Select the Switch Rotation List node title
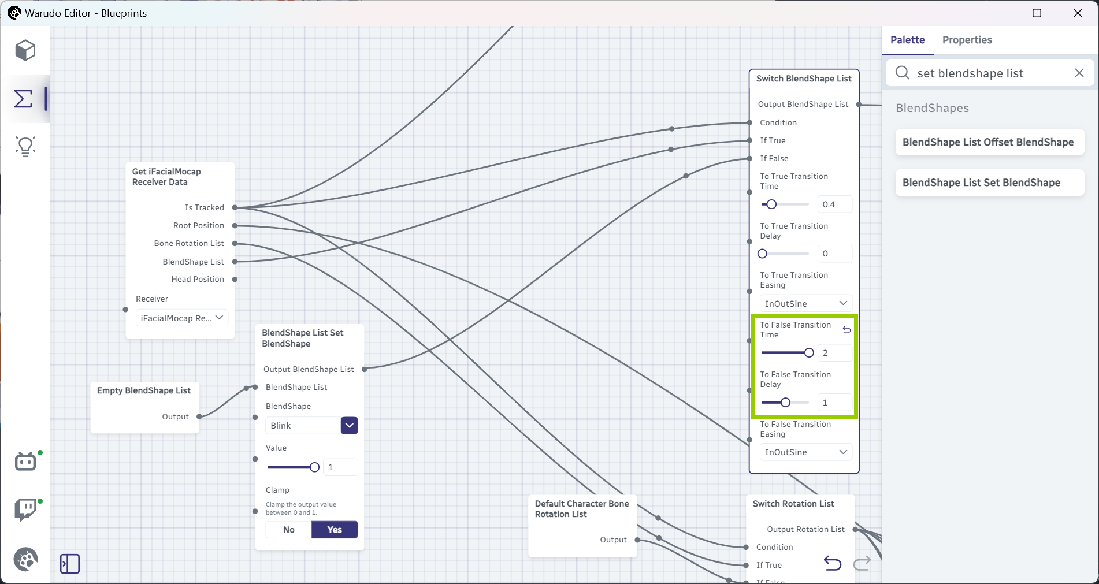Image resolution: width=1099 pixels, height=584 pixels. 793,504
